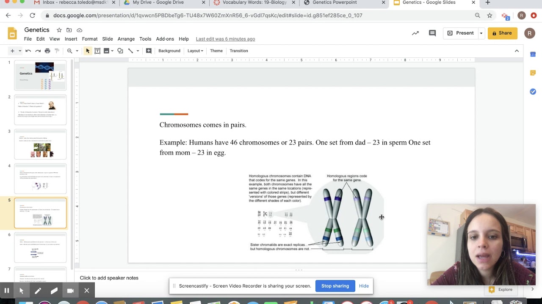Select the Line tool
This screenshot has width=542, height=304.
[131, 51]
